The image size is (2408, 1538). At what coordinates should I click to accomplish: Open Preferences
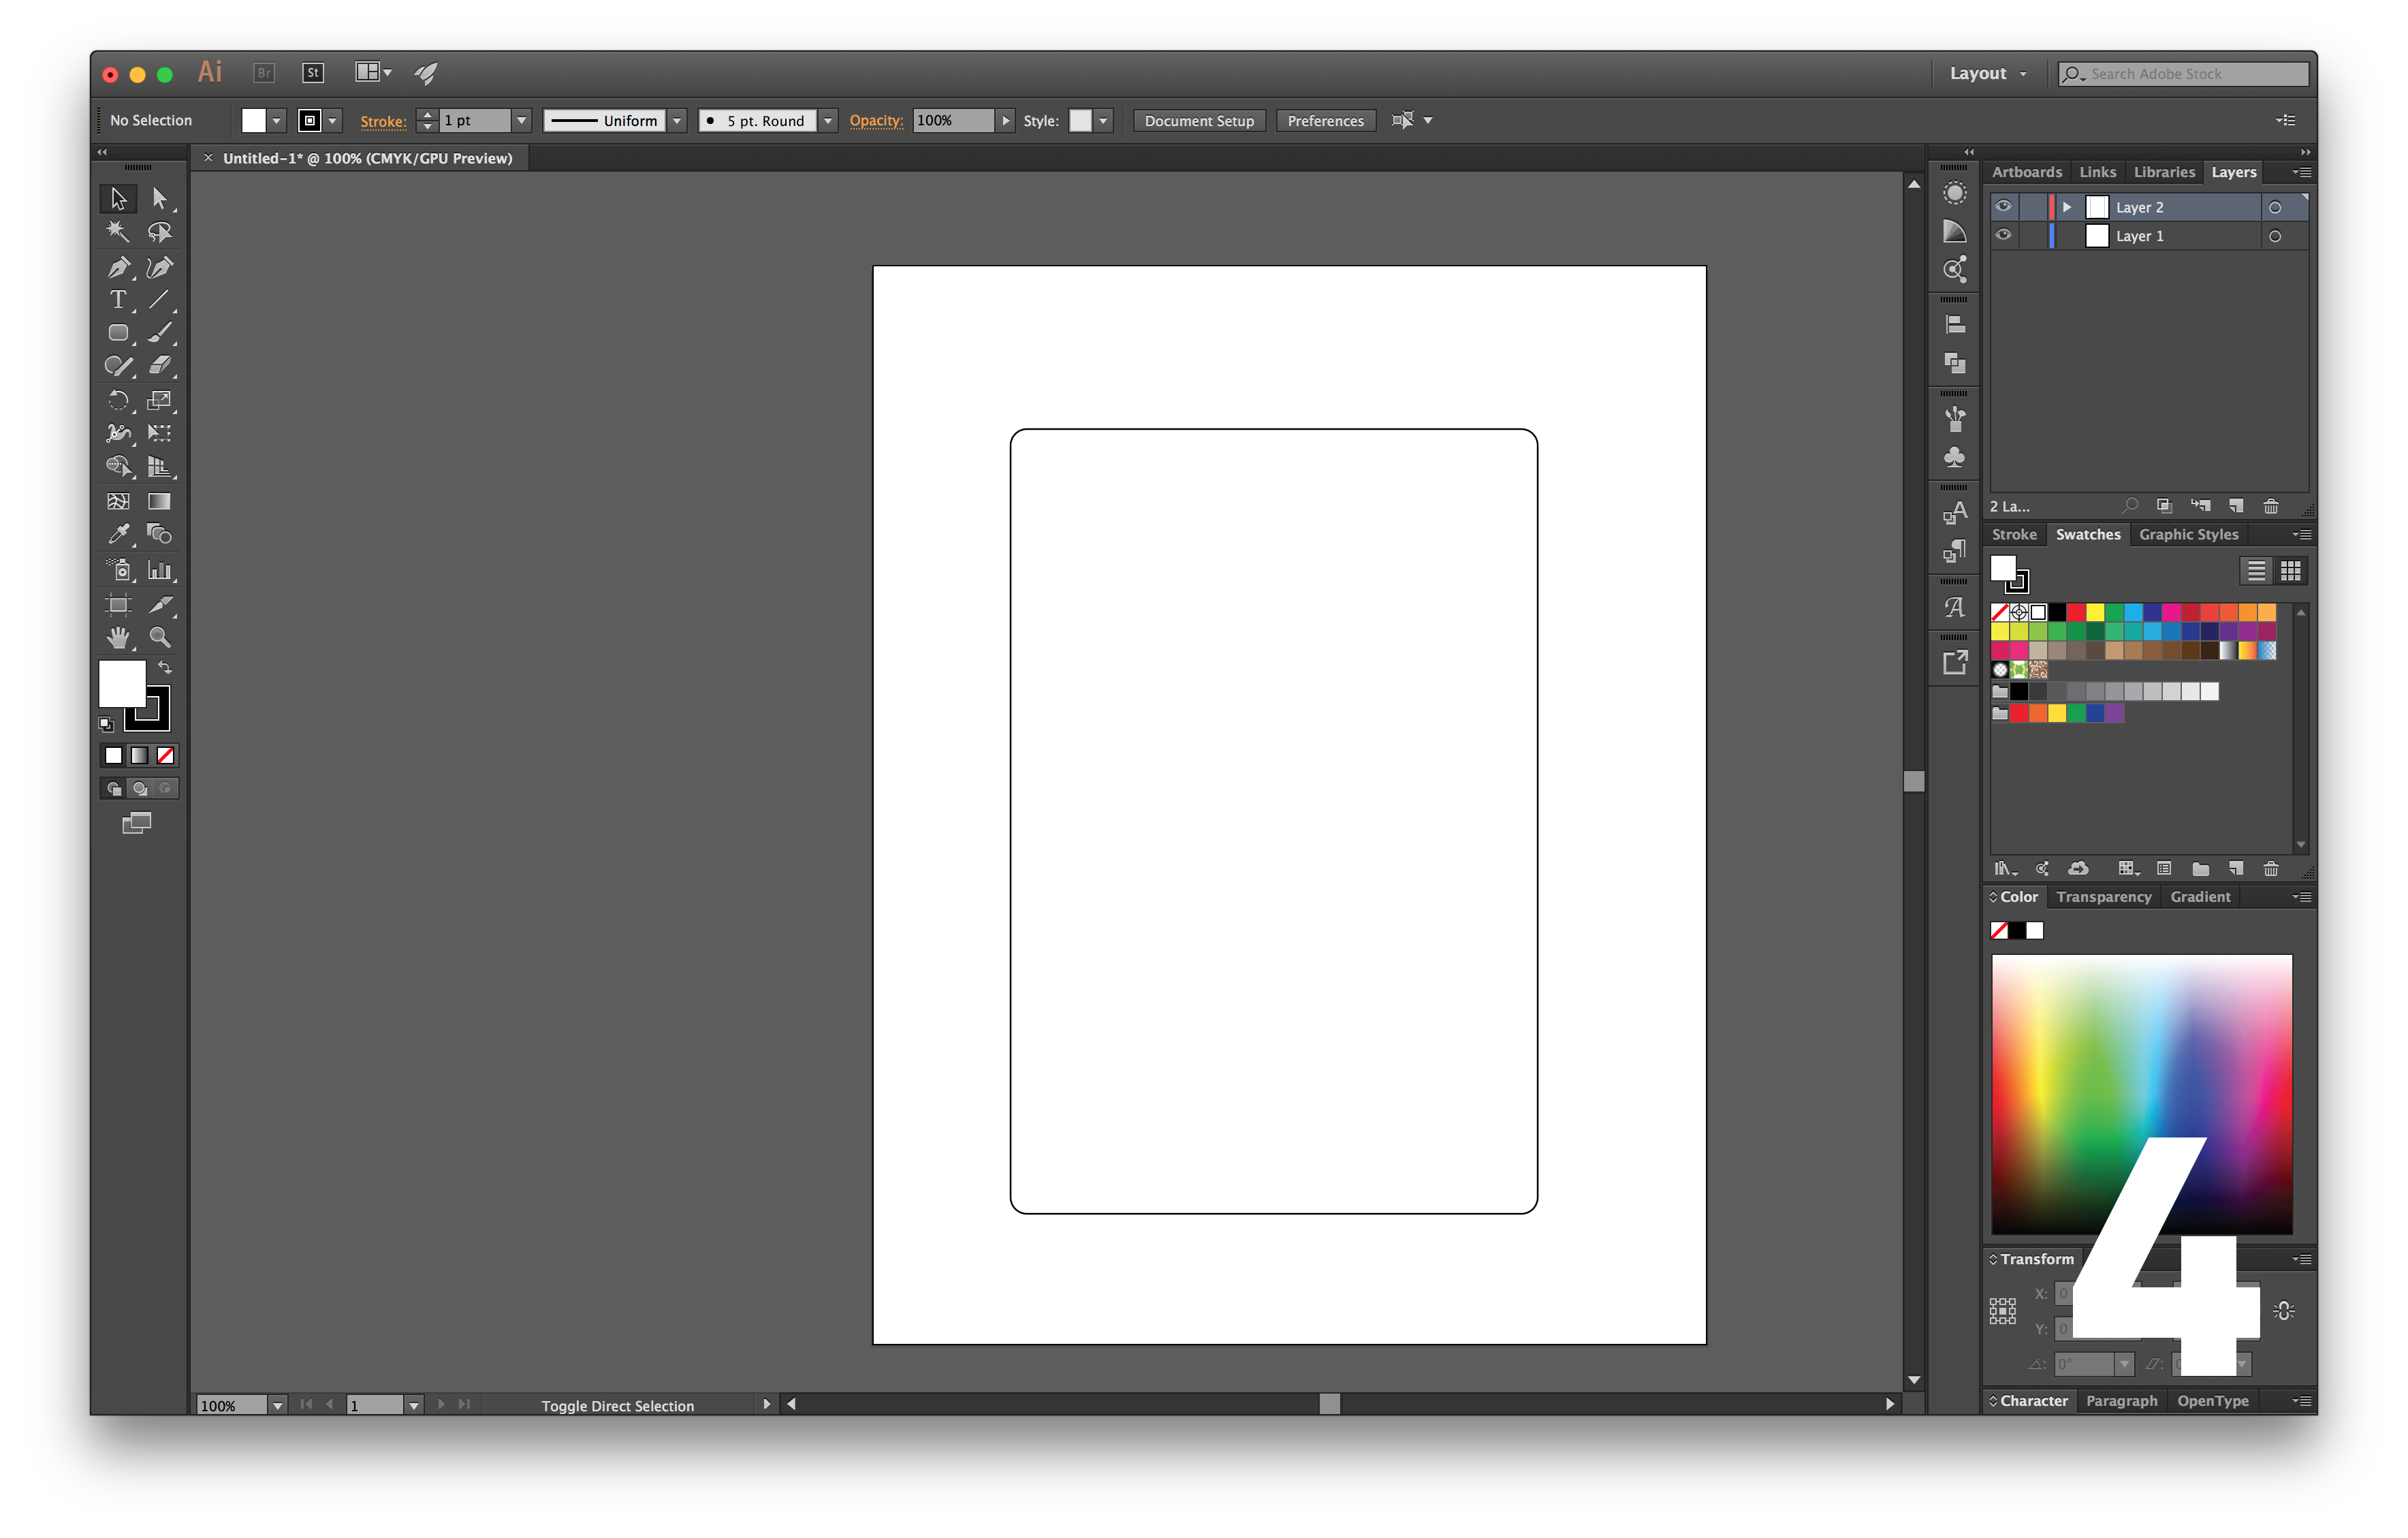pyautogui.click(x=1325, y=120)
